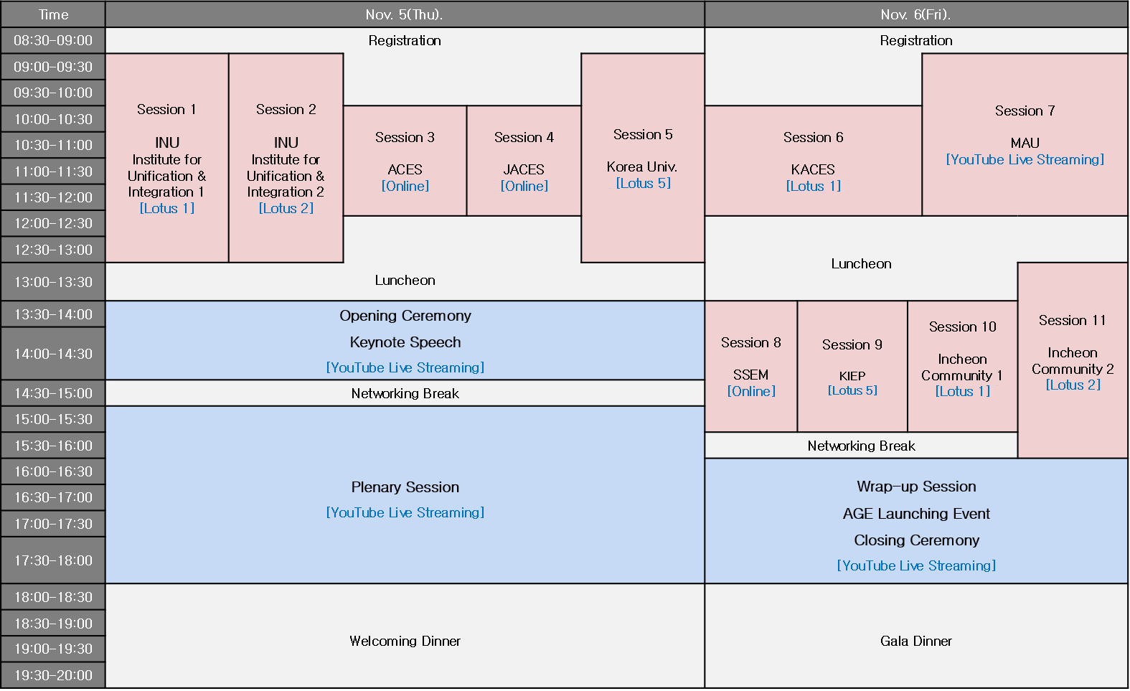
Task: Click Friday Networking Break row
Action: tap(861, 446)
